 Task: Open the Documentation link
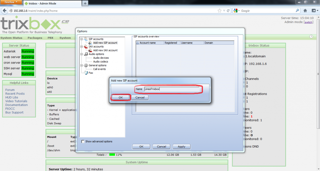click(16, 105)
